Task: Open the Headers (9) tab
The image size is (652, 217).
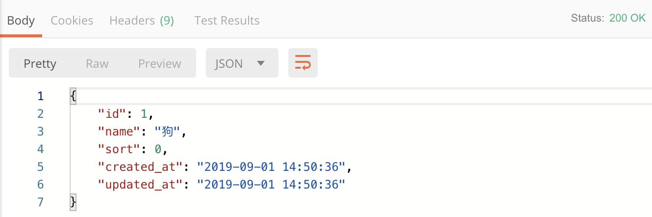Action: point(142,21)
